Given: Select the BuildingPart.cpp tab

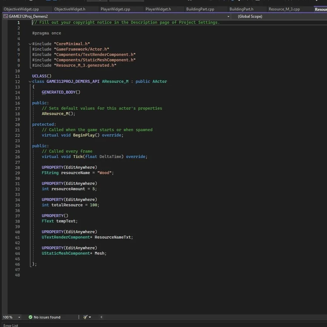Looking at the screenshot, I should pos(200,9).
